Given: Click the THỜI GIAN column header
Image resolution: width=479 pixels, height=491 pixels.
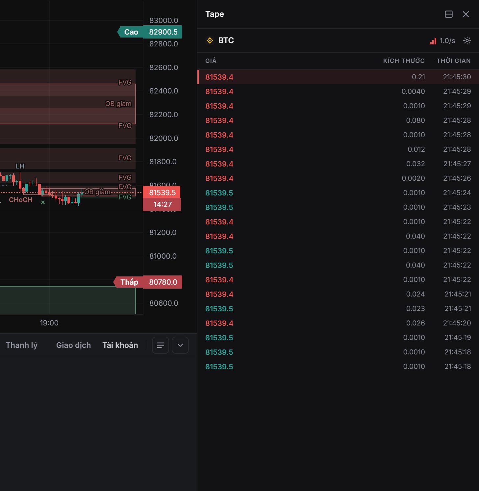Looking at the screenshot, I should coord(453,61).
